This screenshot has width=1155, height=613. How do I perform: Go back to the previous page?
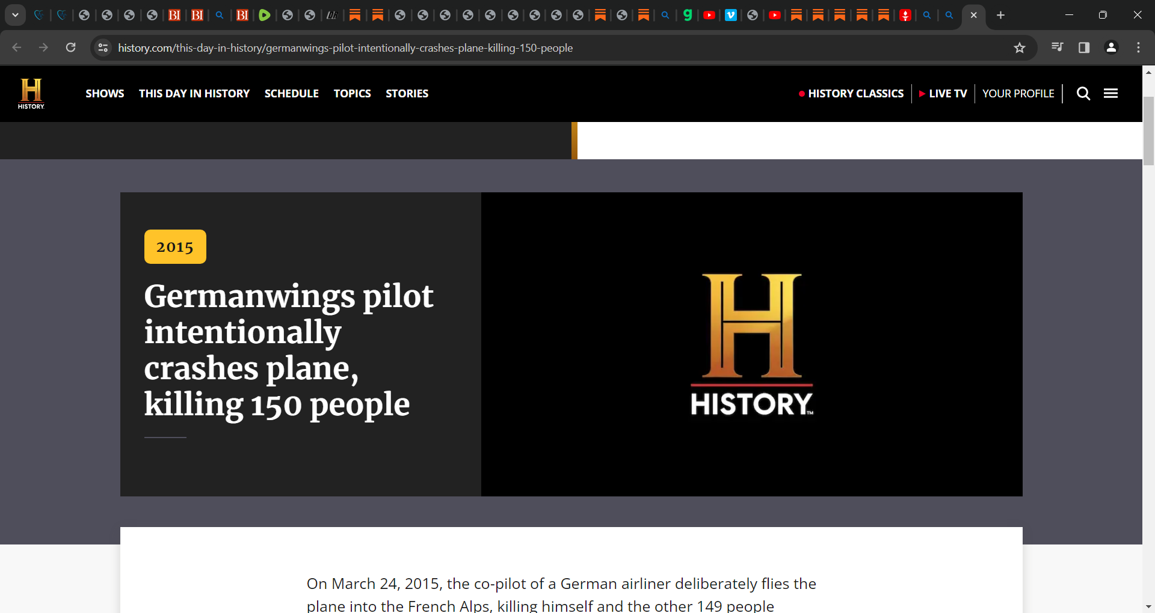[x=17, y=47]
